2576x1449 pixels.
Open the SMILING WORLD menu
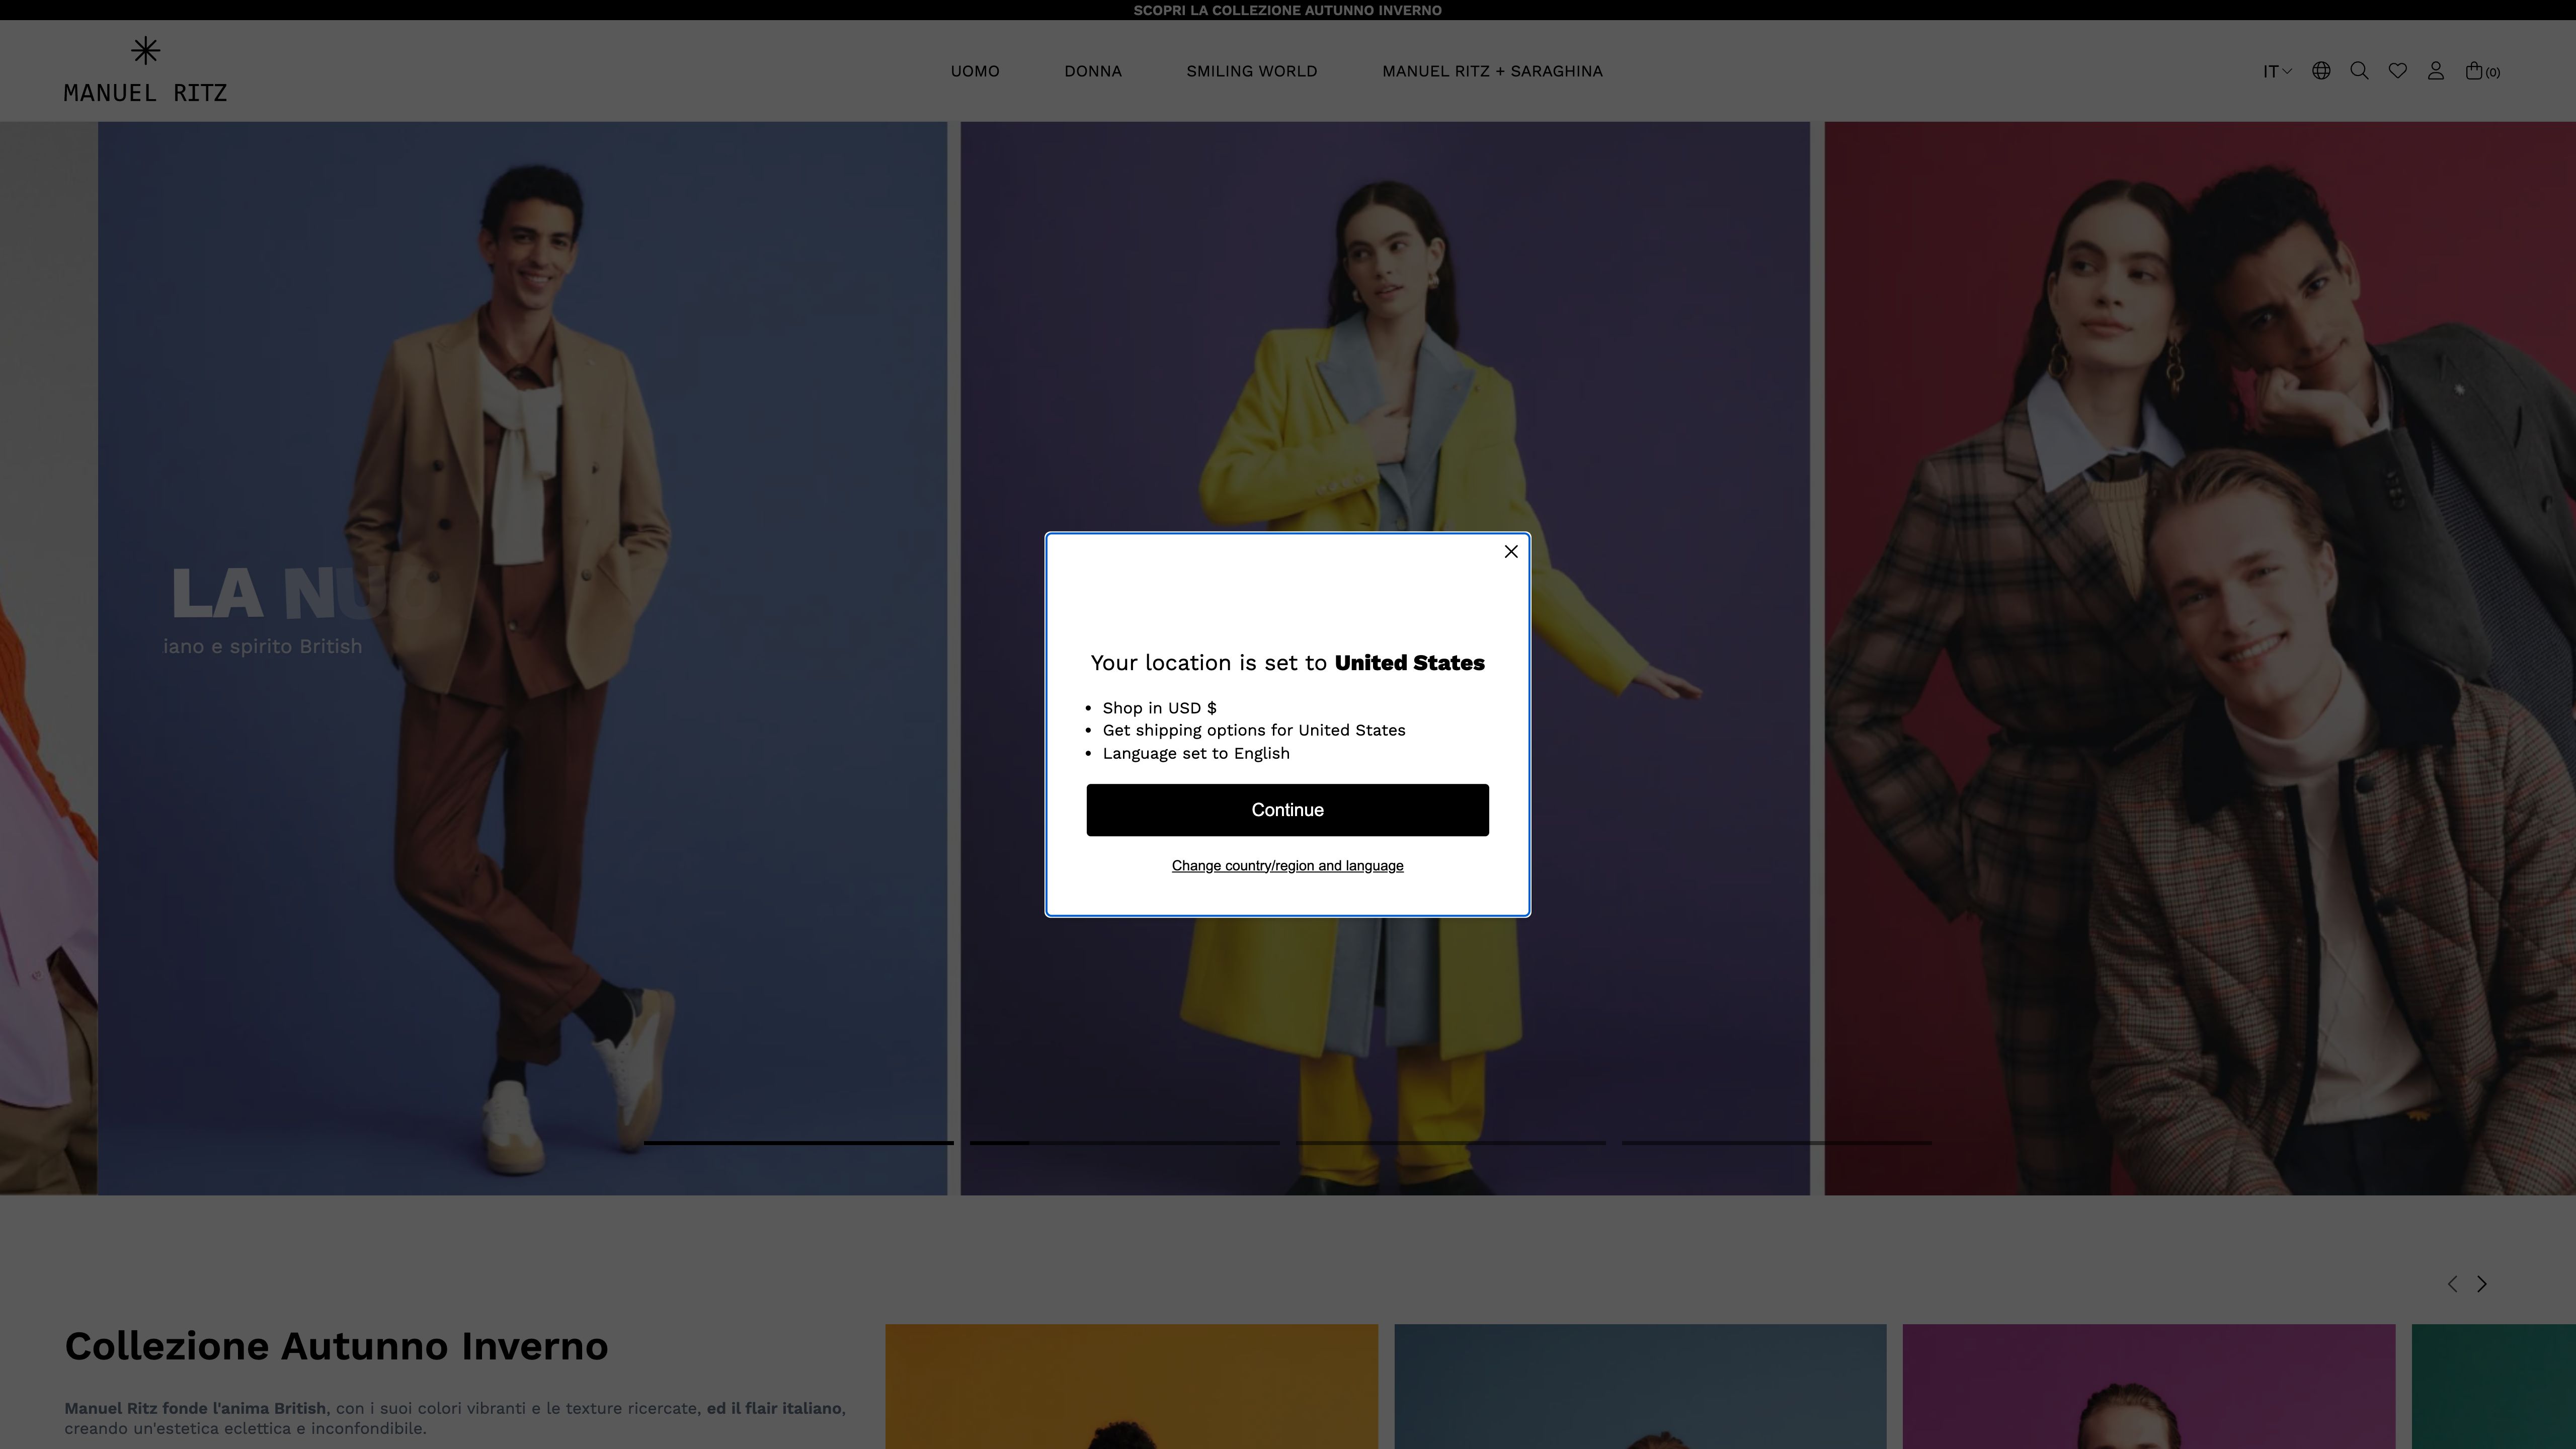(x=1251, y=70)
